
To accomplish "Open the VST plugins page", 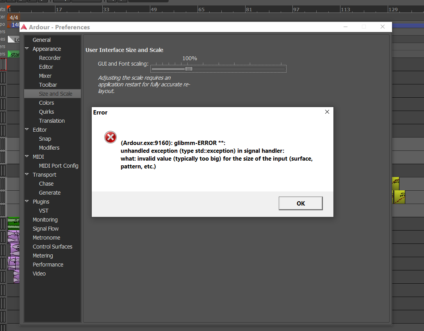I will 44,211.
